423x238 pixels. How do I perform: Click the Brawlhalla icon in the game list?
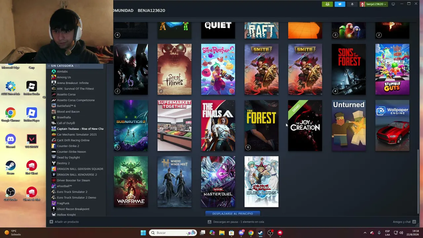coord(54,117)
